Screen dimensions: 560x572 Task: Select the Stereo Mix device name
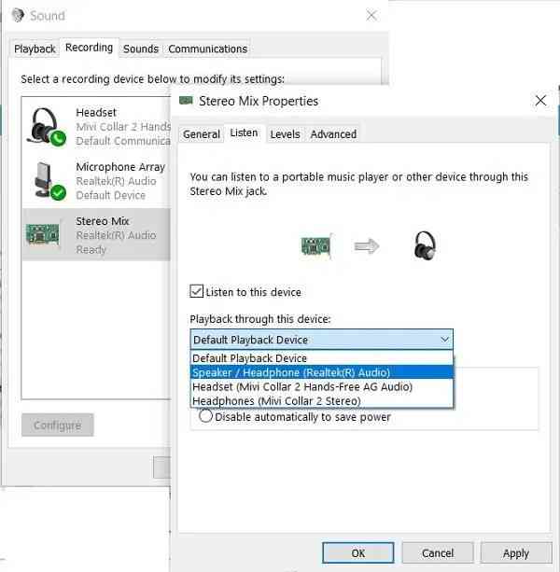point(102,221)
